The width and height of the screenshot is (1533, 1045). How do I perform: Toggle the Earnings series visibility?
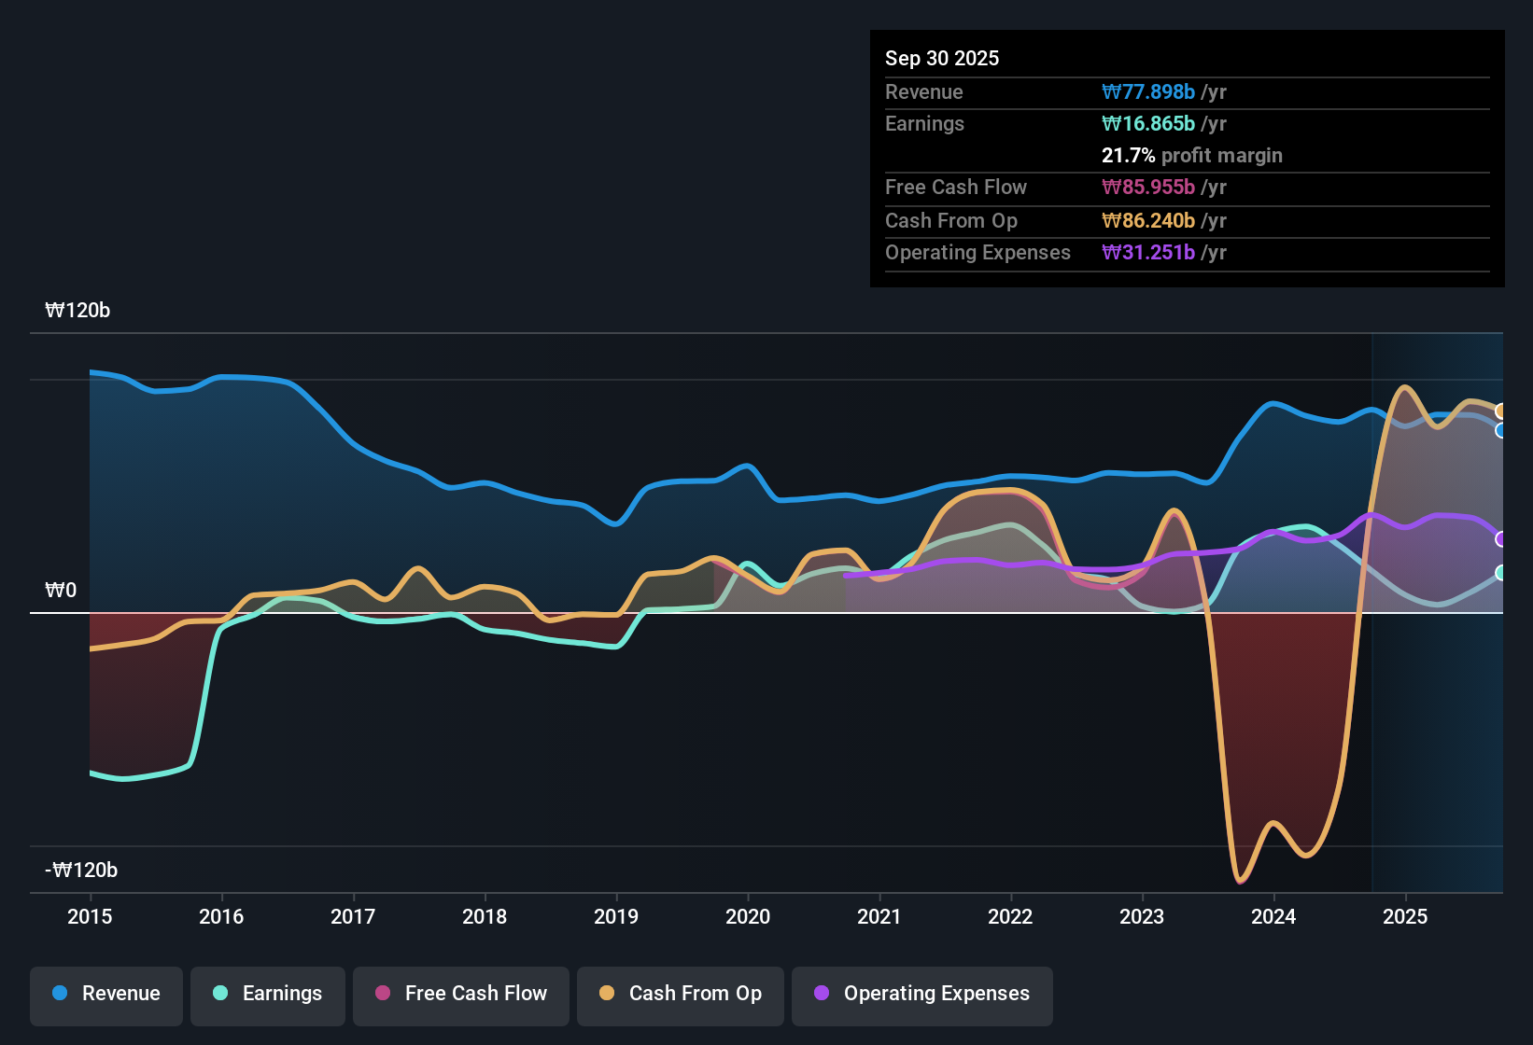point(267,995)
